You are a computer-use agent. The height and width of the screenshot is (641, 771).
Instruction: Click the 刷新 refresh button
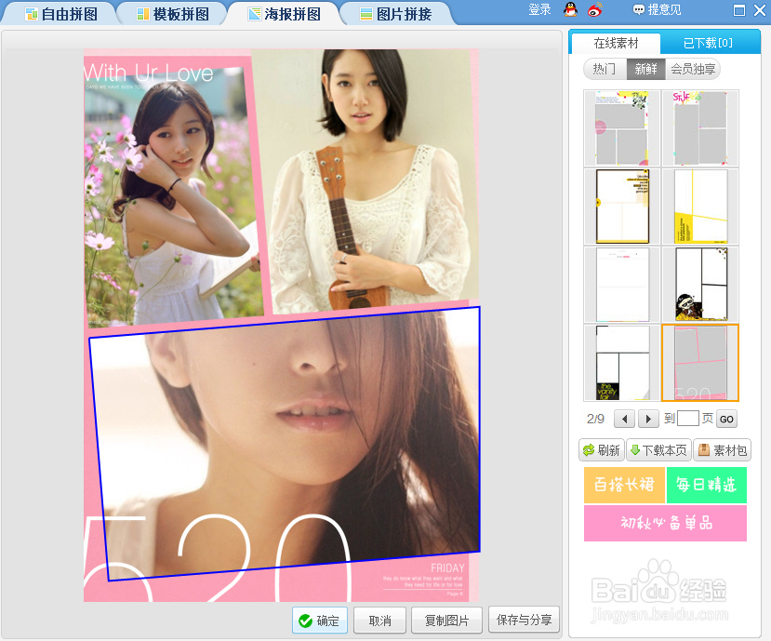602,450
